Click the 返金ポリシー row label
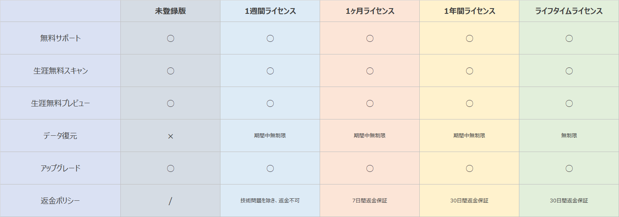The height and width of the screenshot is (217, 619). point(60,201)
